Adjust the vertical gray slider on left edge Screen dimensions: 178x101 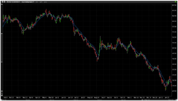pyautogui.click(x=2, y=47)
